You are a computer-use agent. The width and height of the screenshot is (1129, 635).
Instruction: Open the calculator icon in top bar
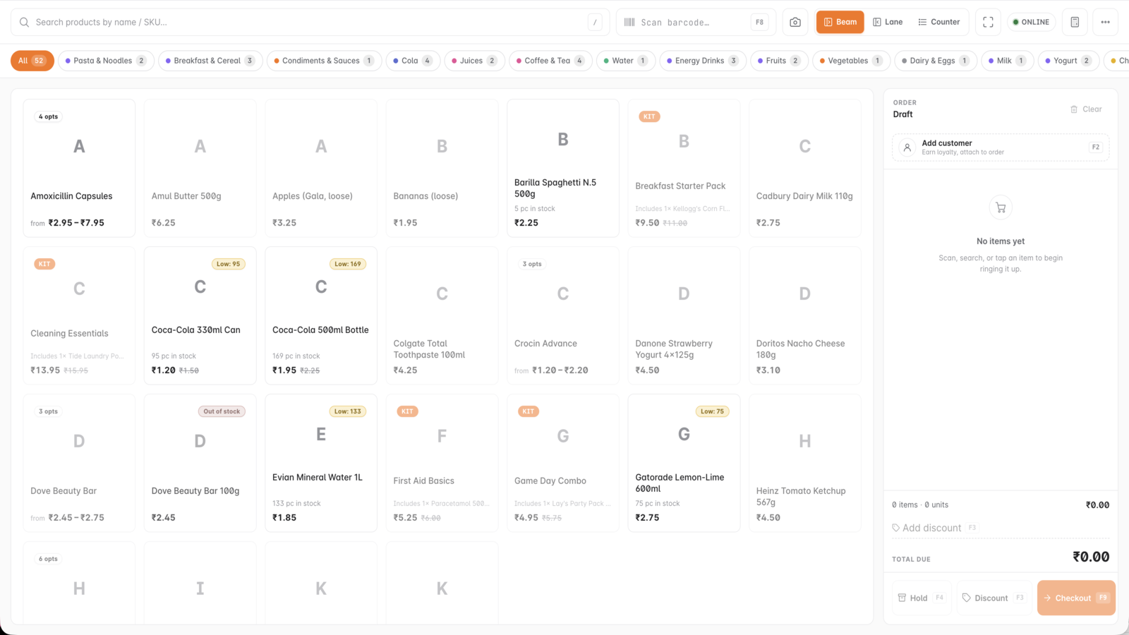click(1075, 22)
